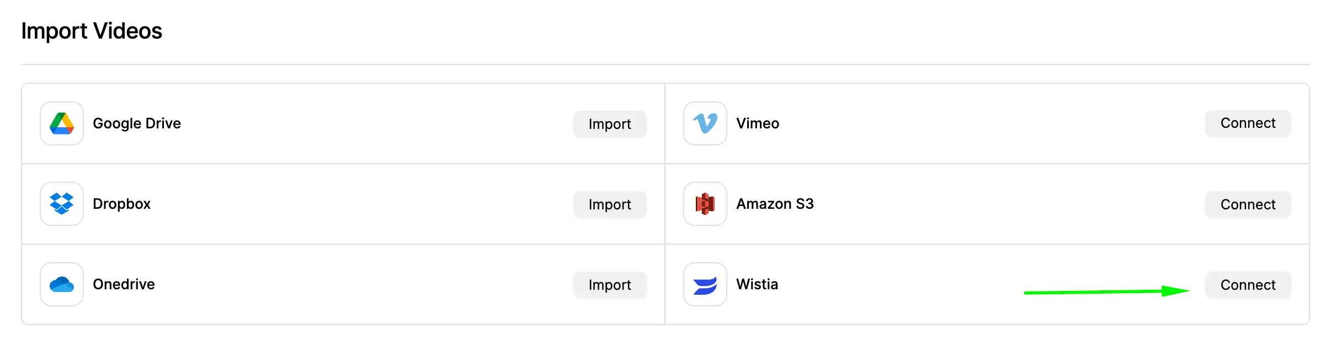The image size is (1320, 346).
Task: Select the Onedrive cloud icon
Action: [x=62, y=284]
